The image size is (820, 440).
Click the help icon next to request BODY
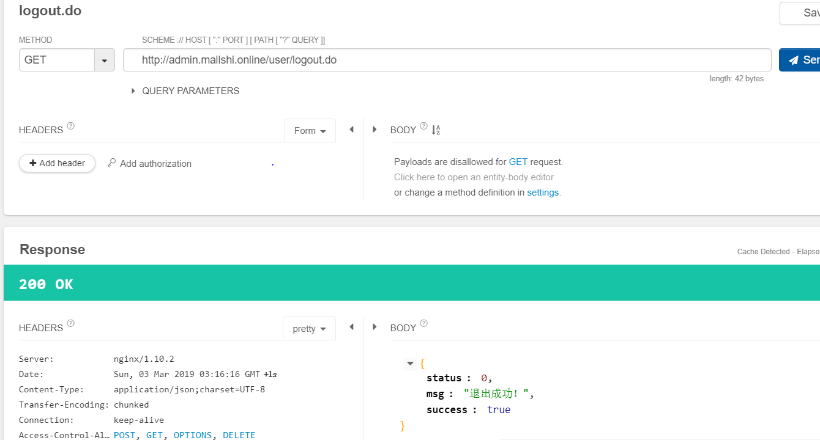[423, 126]
